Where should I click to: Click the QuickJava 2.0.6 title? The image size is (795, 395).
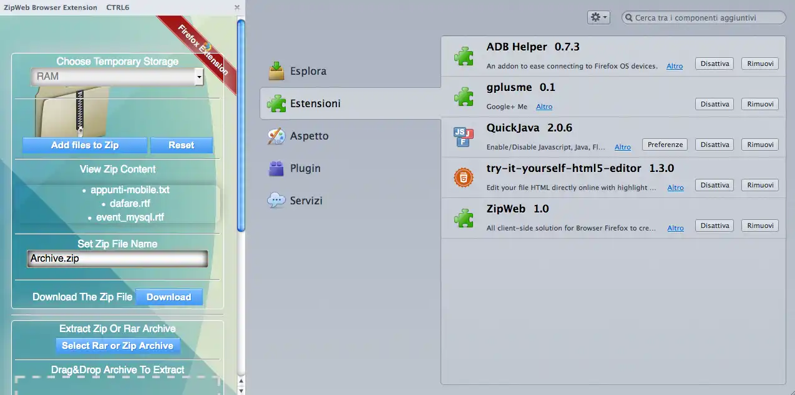[x=529, y=128]
